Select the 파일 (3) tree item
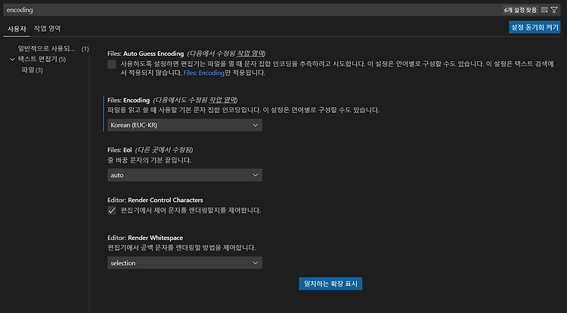This screenshot has width=567, height=313. click(x=33, y=70)
